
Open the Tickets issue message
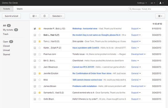[x=78, y=54]
